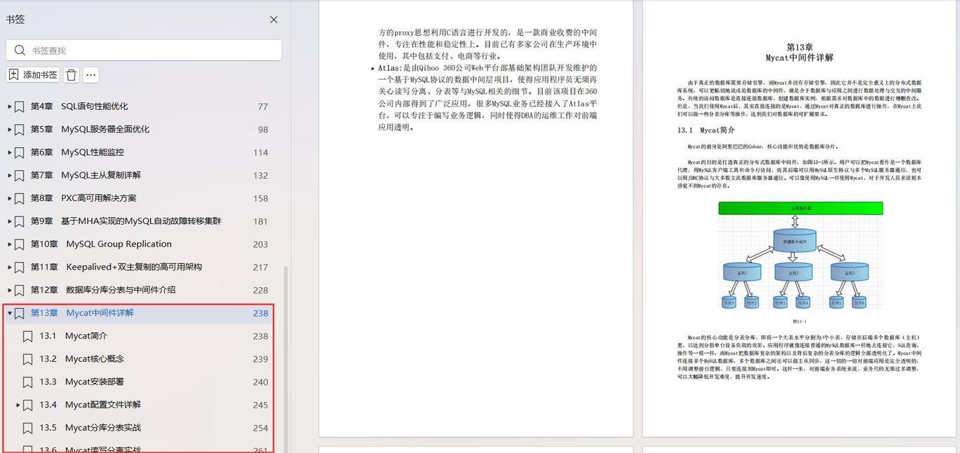Expand the 第10章 MySQL Group Replication bookmark

[10, 244]
